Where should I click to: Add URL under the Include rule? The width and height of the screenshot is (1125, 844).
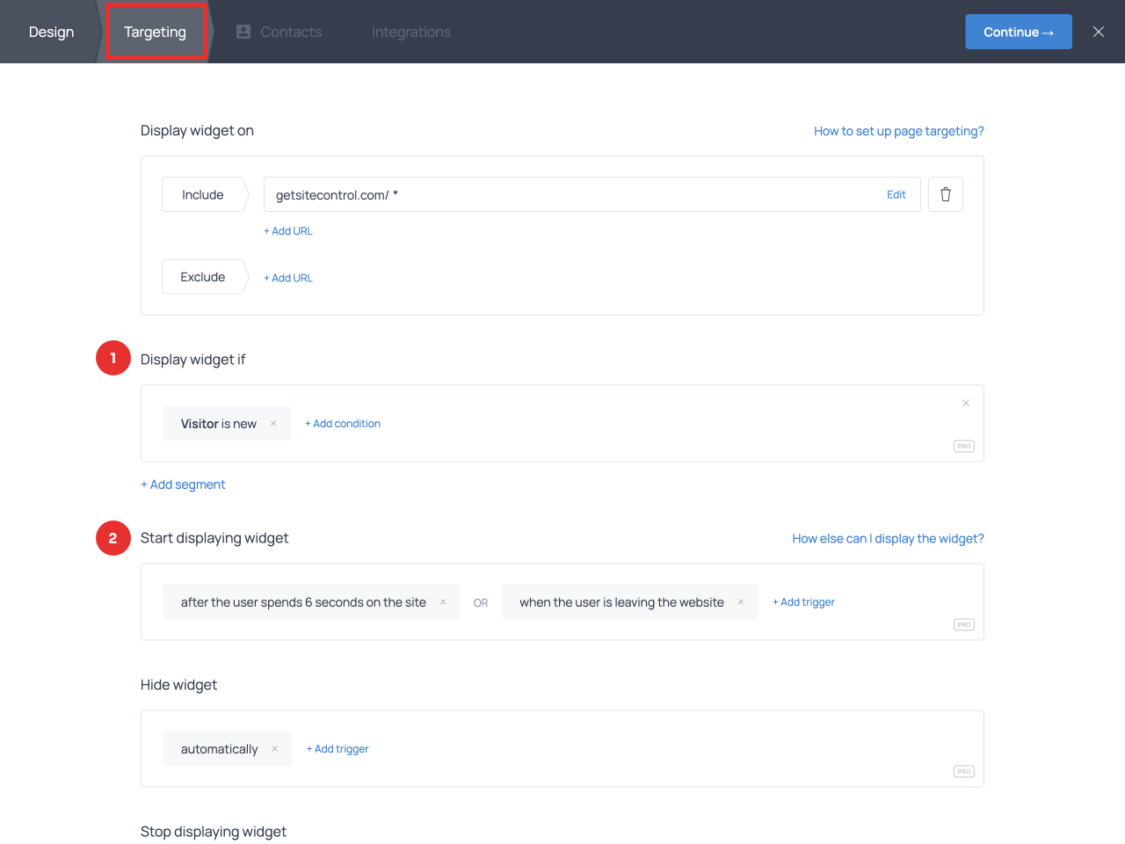click(288, 231)
